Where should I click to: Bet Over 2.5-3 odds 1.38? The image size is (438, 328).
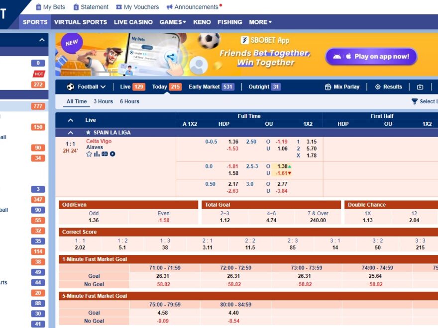282,166
